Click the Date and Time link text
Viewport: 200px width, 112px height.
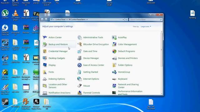click(x=90, y=51)
